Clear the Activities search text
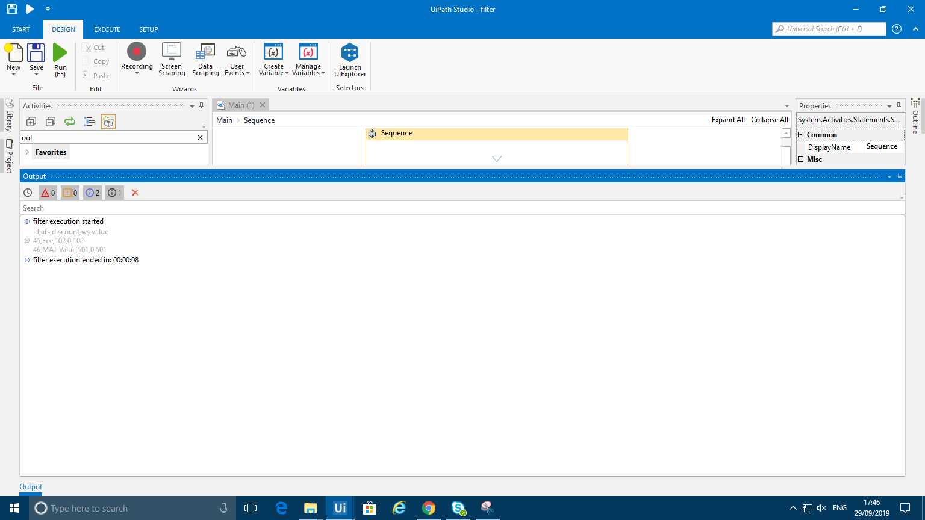 tap(201, 138)
